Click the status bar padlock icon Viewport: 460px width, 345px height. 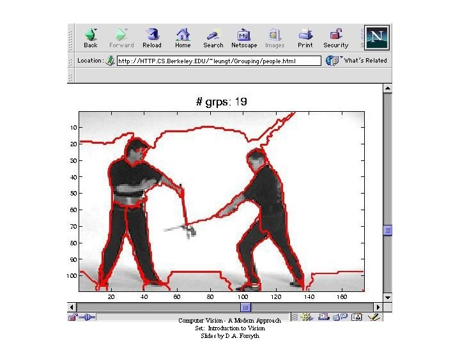coord(72,317)
